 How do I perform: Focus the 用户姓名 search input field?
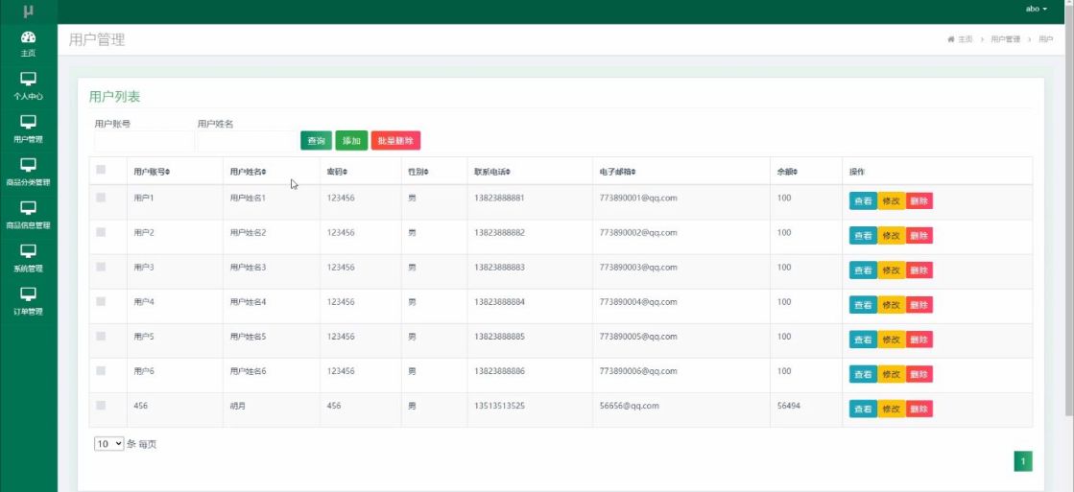(x=247, y=142)
